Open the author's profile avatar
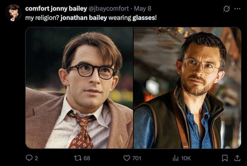Viewport: 247px width, 166px height. tap(14, 13)
